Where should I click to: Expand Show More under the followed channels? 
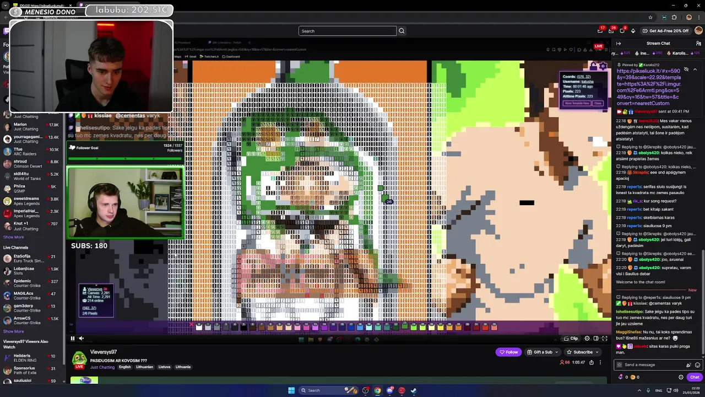point(13,237)
